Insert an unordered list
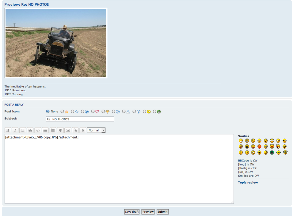Screen dimensions: 293x216 point(45,130)
